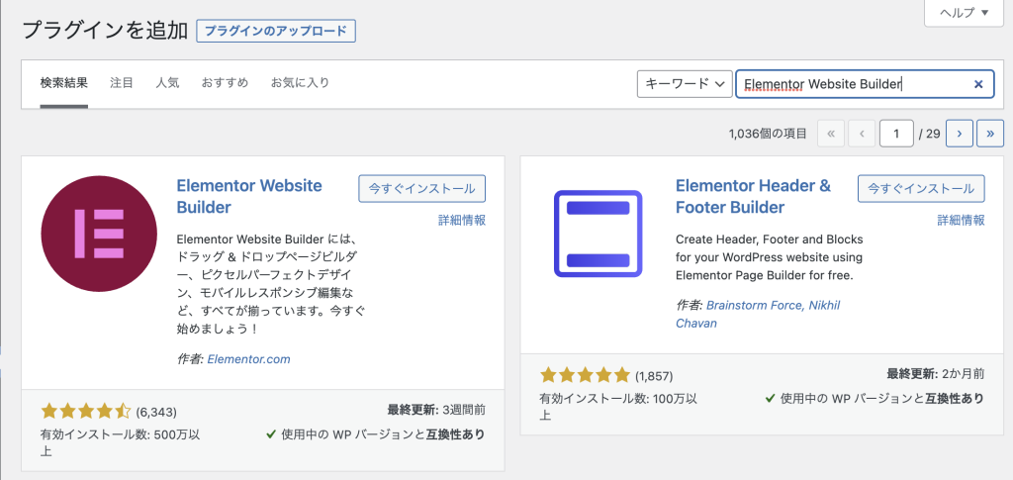Viewport: 1013px width, 480px height.
Task: Switch to the 検索結果 tab
Action: (x=64, y=83)
